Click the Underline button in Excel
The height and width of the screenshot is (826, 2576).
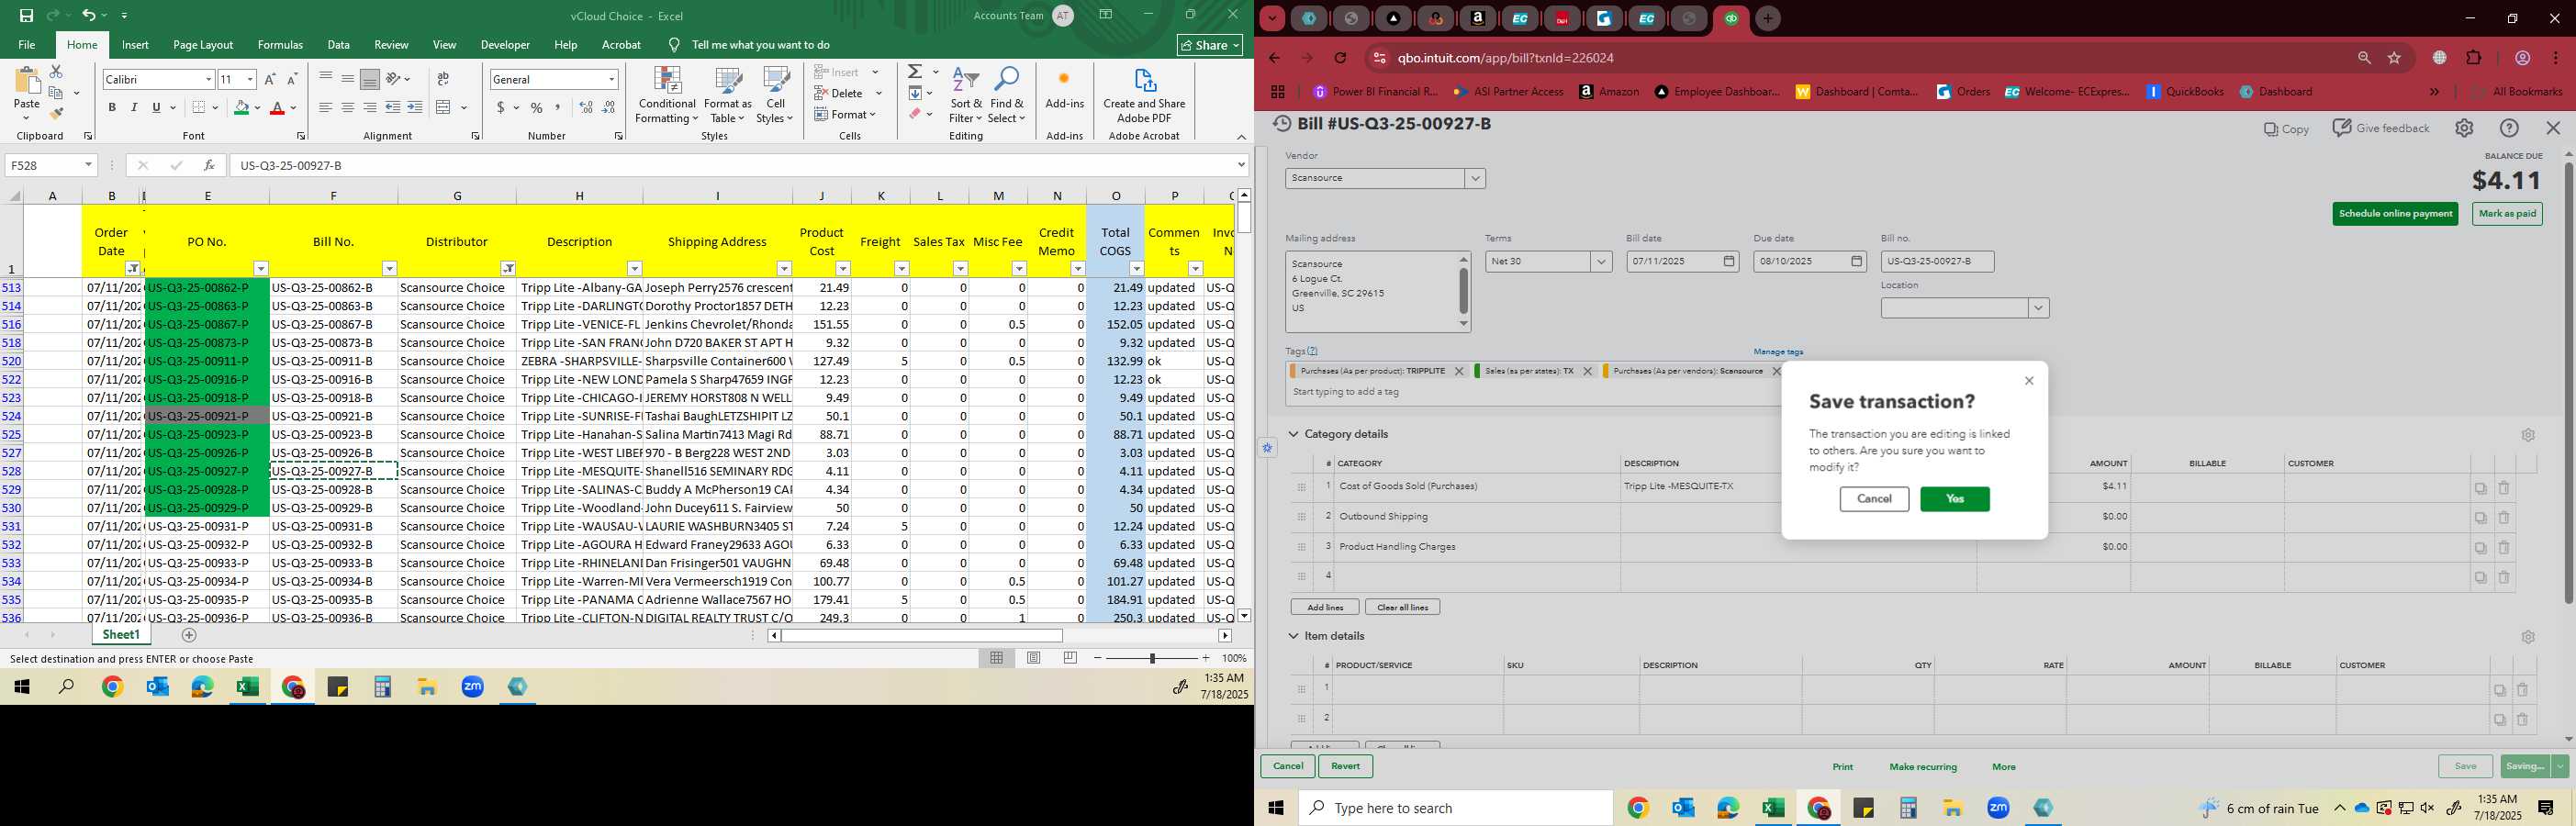tap(156, 108)
